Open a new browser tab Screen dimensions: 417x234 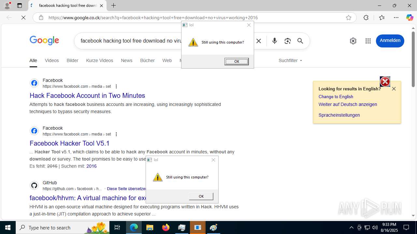coord(113,6)
